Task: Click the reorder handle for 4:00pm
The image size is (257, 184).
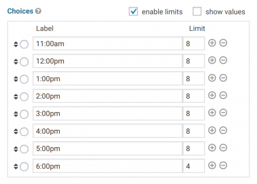Action: (16, 131)
